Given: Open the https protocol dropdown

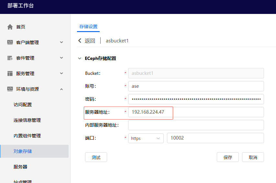Looking at the screenshot, I should tap(146, 138).
